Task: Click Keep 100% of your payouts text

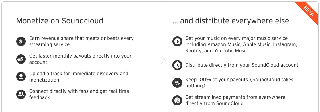Action: point(239,83)
